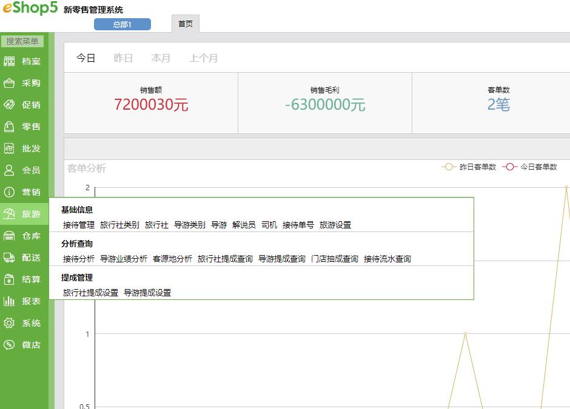
Task: Switch to the 首页 tab
Action: pyautogui.click(x=186, y=24)
